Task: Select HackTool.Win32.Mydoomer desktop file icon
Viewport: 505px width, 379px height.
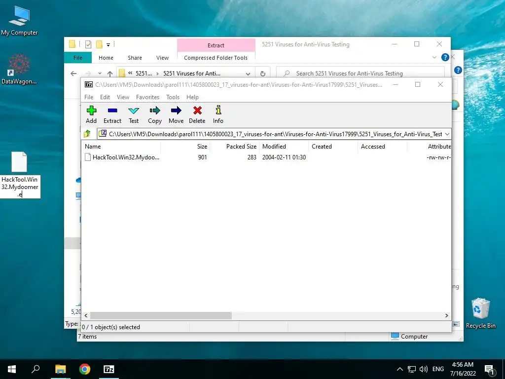Action: tap(19, 161)
